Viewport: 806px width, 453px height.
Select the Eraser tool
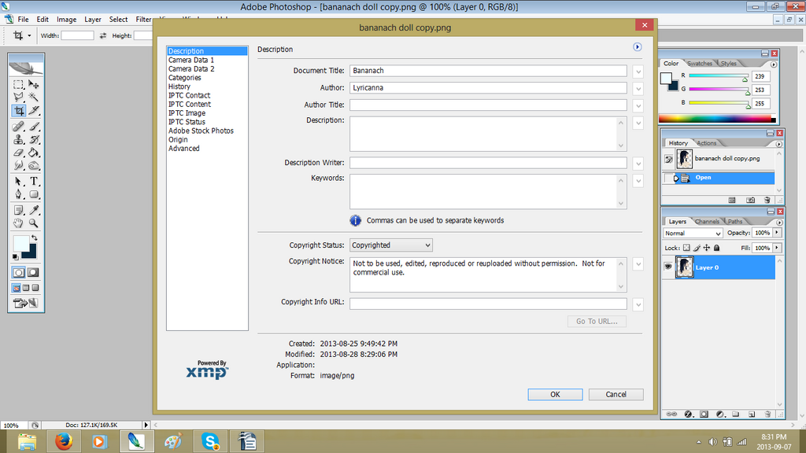[19, 153]
